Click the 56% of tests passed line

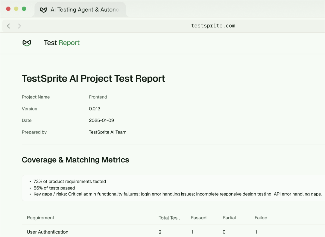coord(54,188)
